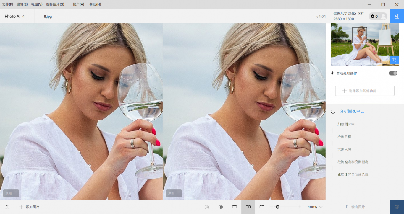
Task: Open the 帮助(H) menu
Action: [95, 4]
